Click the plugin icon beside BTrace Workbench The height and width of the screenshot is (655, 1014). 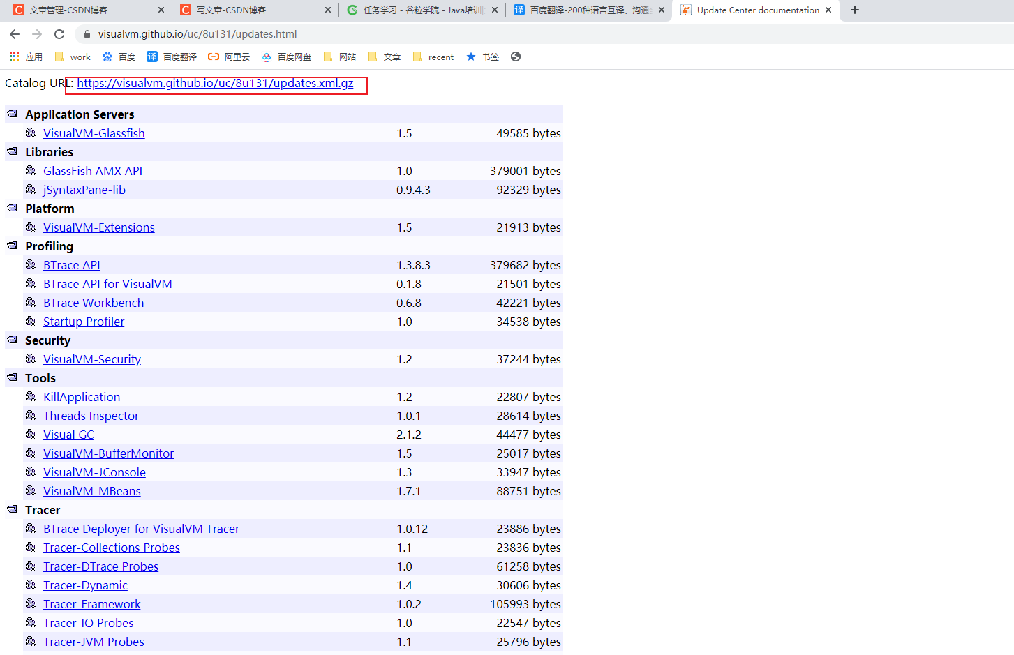pyautogui.click(x=31, y=302)
